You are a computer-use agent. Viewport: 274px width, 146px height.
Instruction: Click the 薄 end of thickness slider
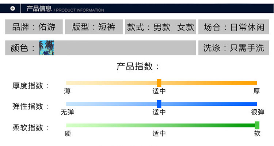pos(67,92)
